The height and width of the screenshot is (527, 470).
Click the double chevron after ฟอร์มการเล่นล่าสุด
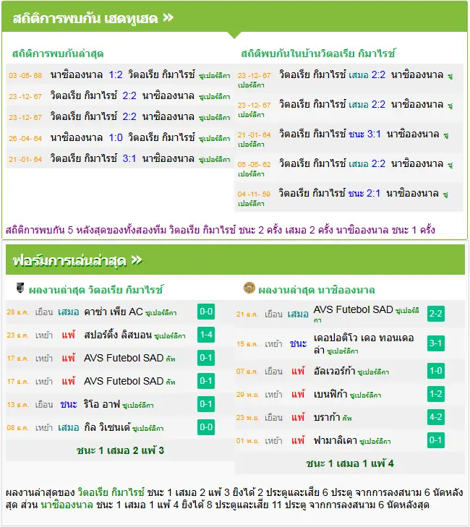tap(137, 260)
